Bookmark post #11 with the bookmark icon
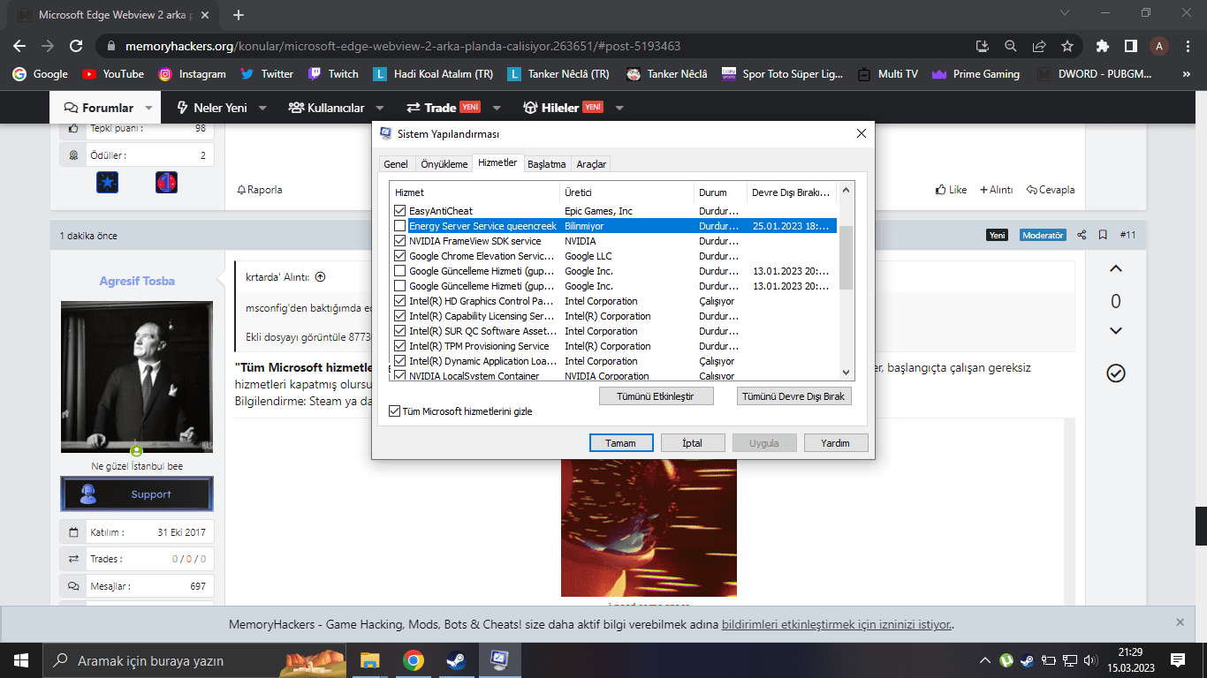The height and width of the screenshot is (678, 1207). (x=1103, y=235)
